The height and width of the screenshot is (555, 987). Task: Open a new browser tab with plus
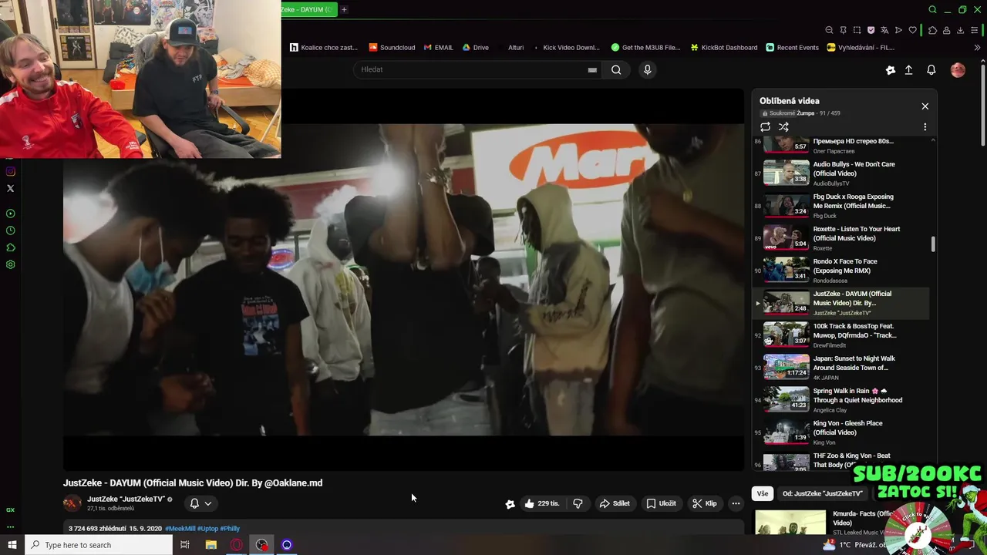pyautogui.click(x=344, y=9)
